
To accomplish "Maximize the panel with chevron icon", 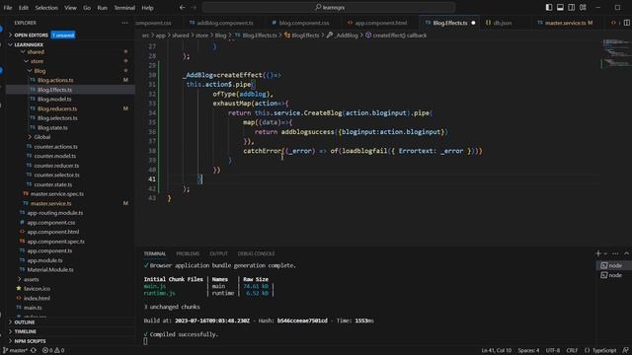I will pos(626,253).
